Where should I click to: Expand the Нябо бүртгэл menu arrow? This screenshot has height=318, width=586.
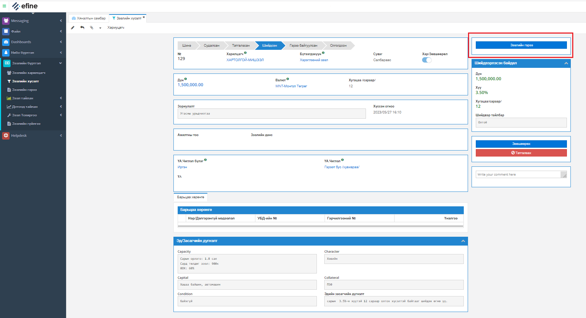point(61,52)
